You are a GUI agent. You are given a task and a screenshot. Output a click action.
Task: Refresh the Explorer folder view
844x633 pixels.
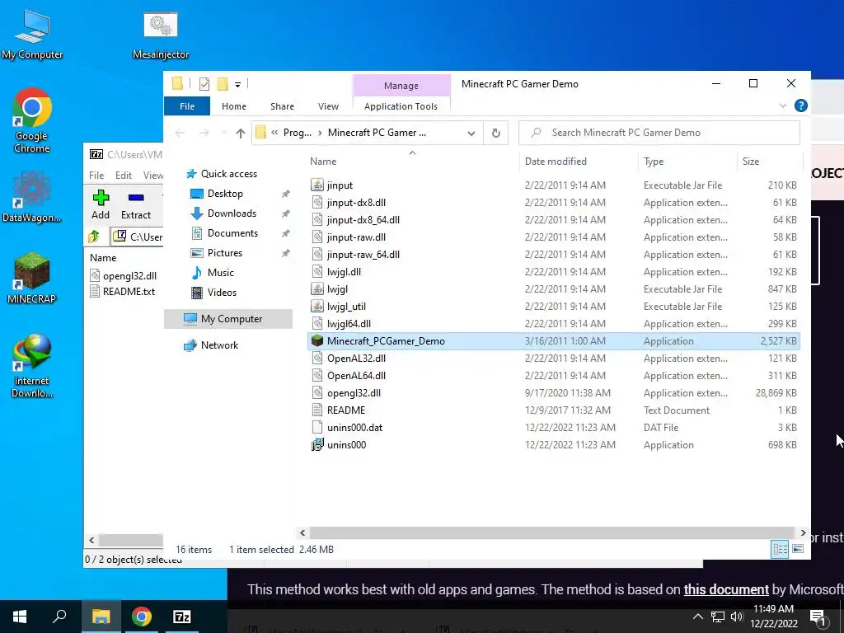click(x=495, y=133)
